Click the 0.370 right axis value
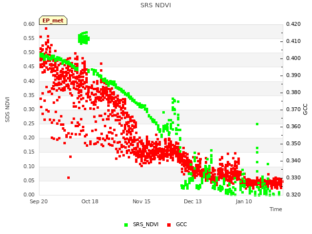 pos(293,109)
